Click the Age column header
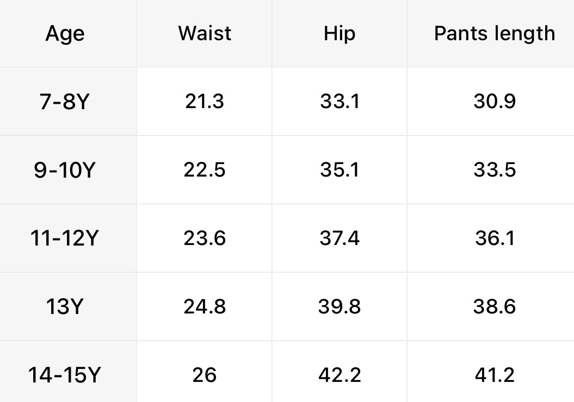 point(65,34)
